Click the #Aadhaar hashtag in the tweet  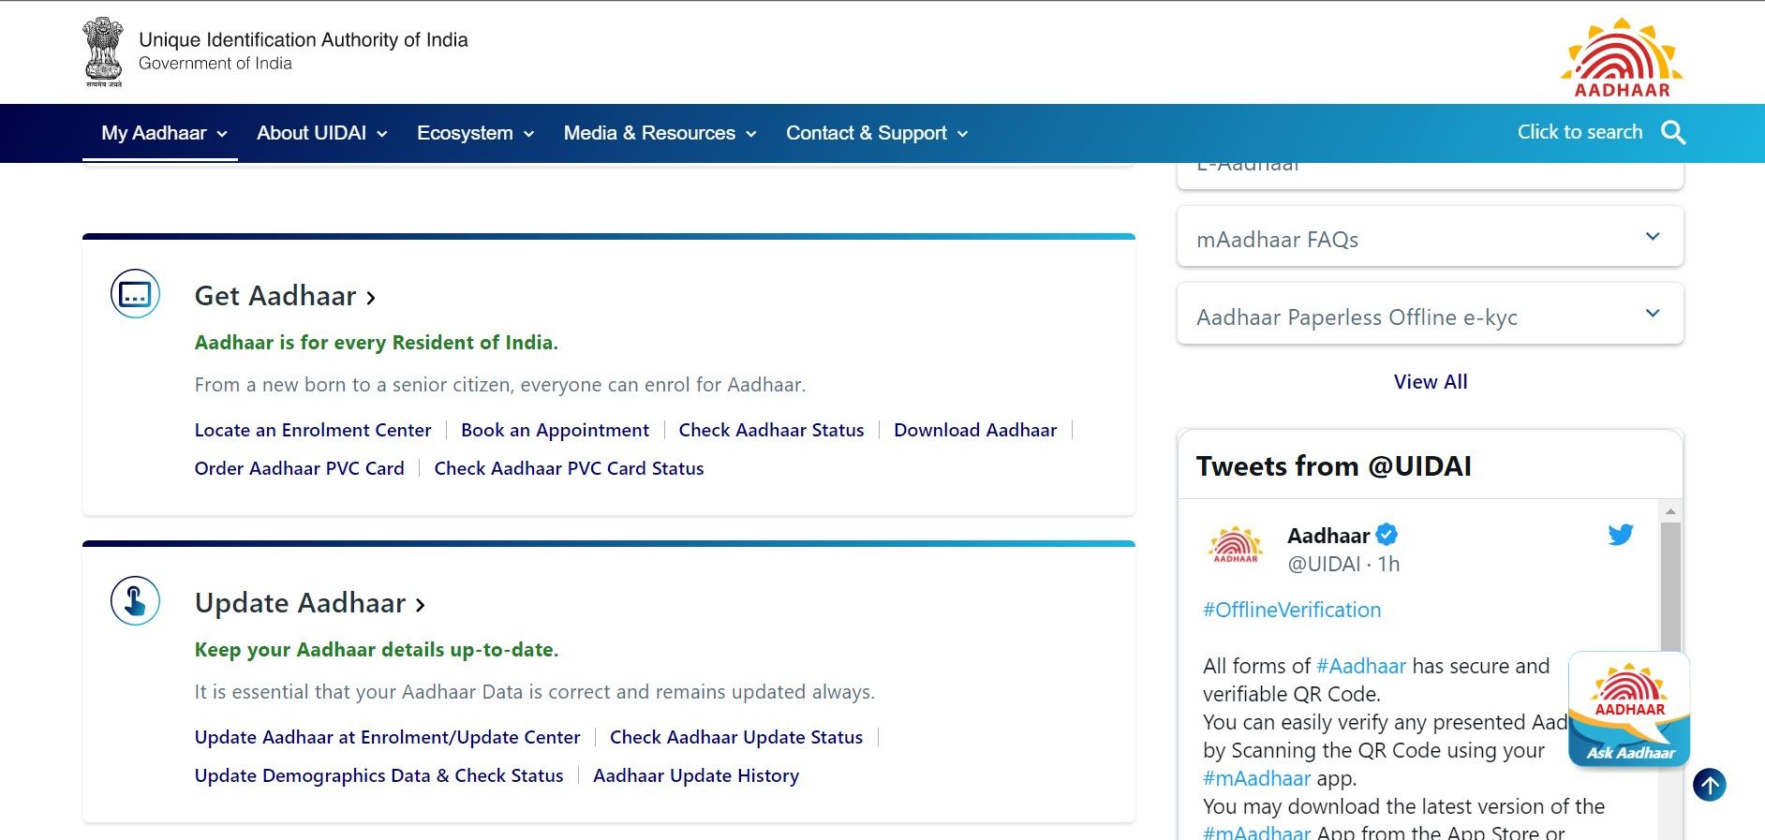pos(1361,666)
